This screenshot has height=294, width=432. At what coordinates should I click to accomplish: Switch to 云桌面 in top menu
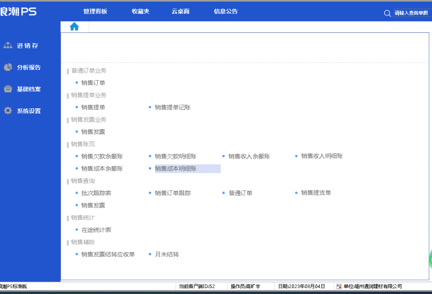(x=180, y=12)
